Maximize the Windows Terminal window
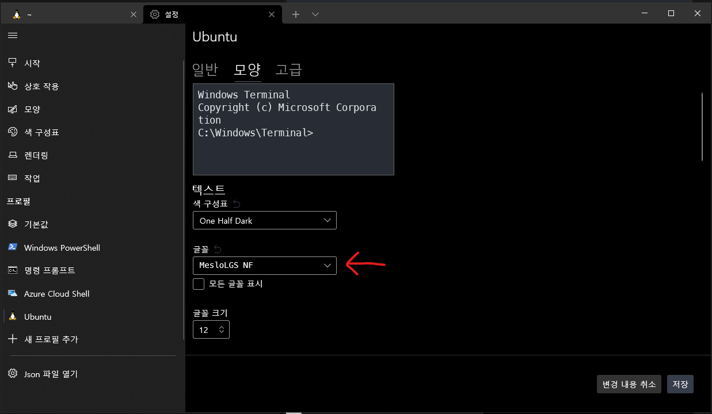712x414 pixels. tap(671, 13)
